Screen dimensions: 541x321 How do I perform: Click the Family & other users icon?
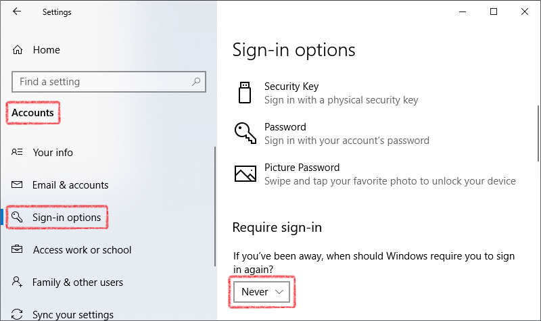tap(17, 282)
